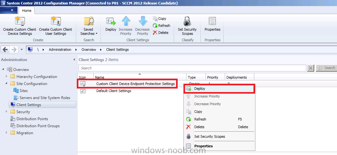Click the Search button

pyautogui.click(x=326, y=68)
